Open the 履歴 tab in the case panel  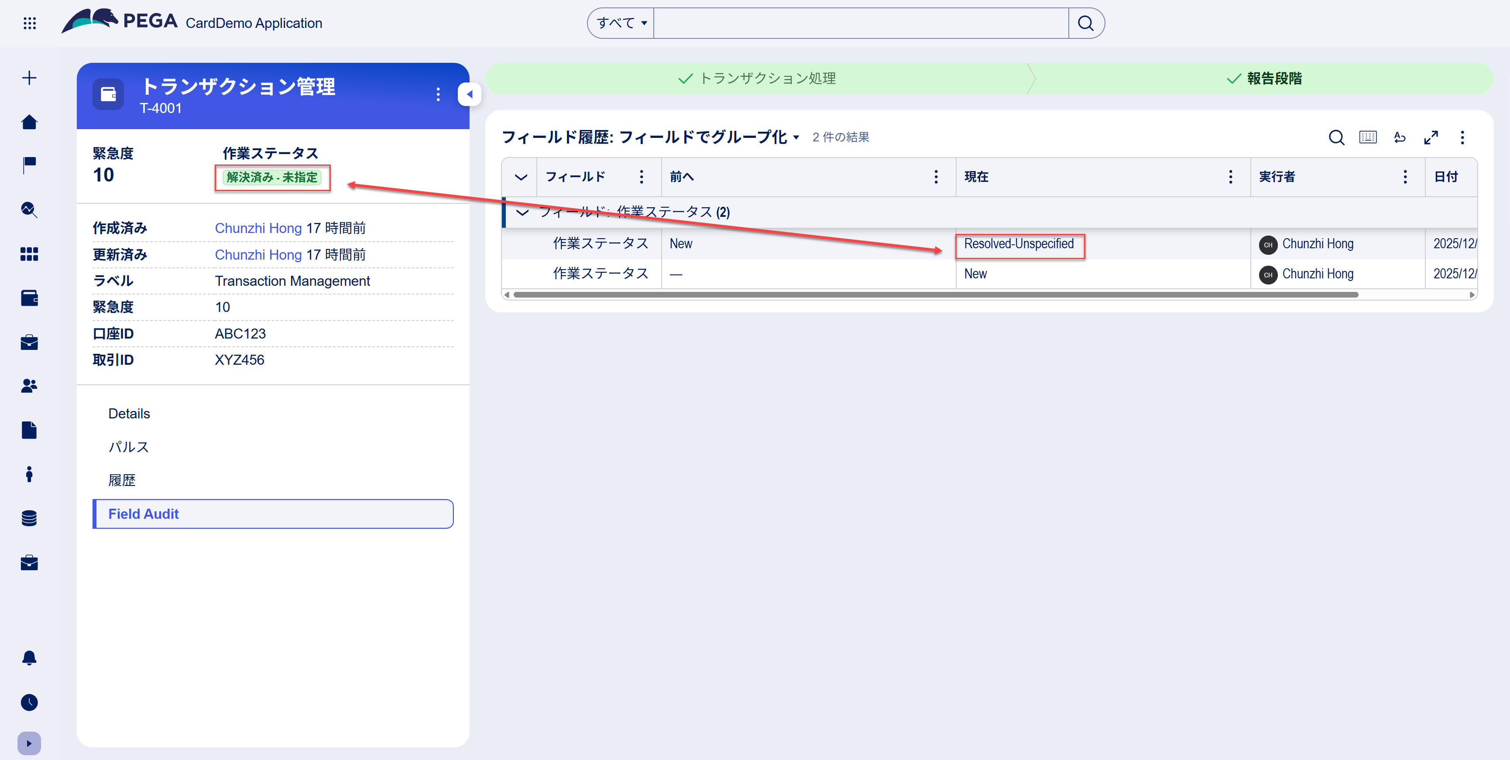click(123, 479)
